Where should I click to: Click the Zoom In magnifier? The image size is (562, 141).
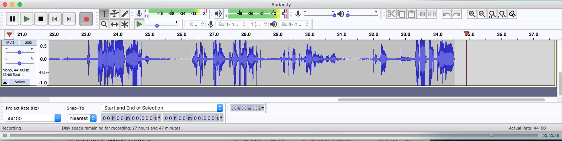472,14
